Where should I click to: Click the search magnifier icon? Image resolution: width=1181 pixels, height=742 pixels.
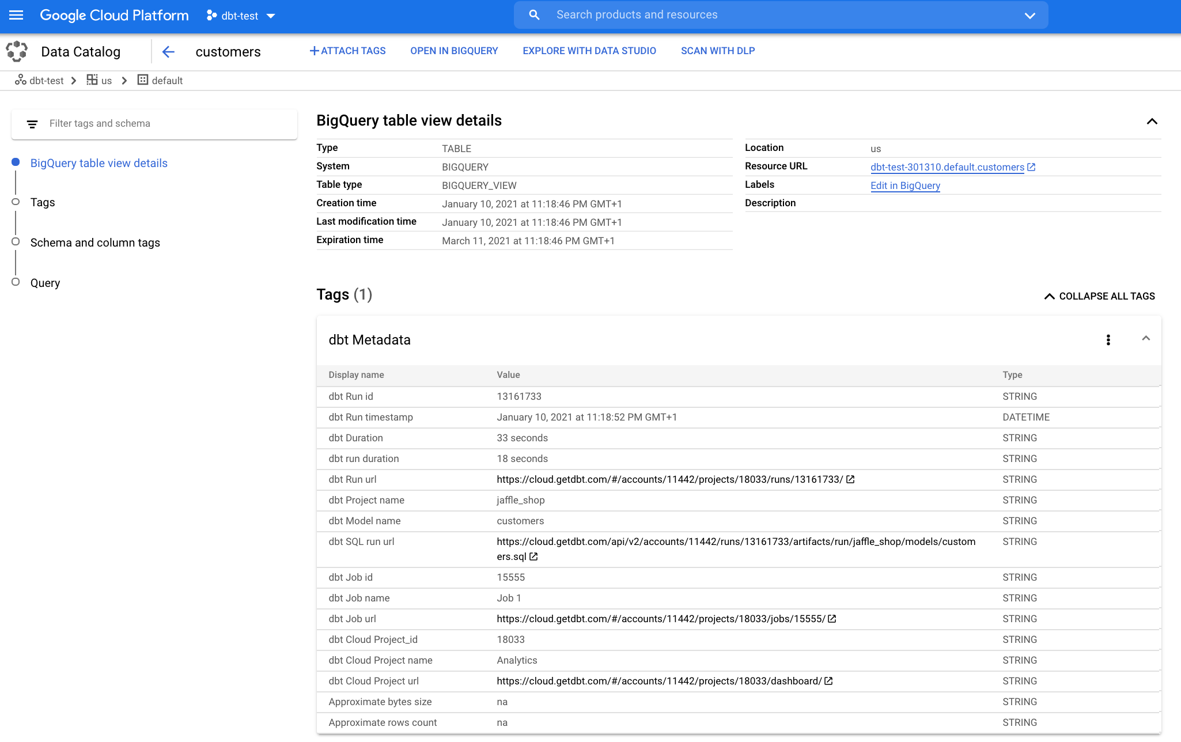point(534,15)
